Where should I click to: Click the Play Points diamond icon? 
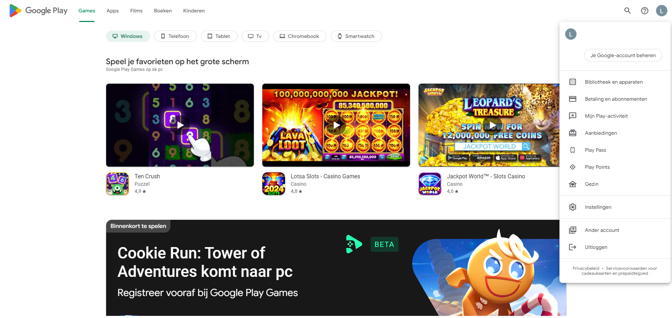(573, 167)
